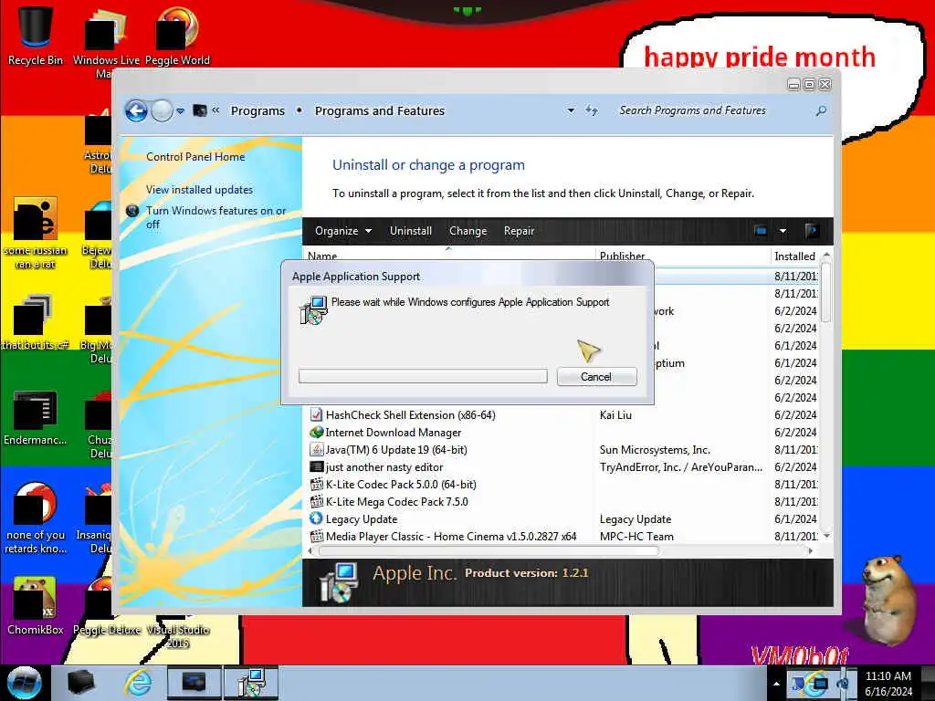Click Uninstall in the toolbar
Screen dimensions: 935x701
[411, 231]
